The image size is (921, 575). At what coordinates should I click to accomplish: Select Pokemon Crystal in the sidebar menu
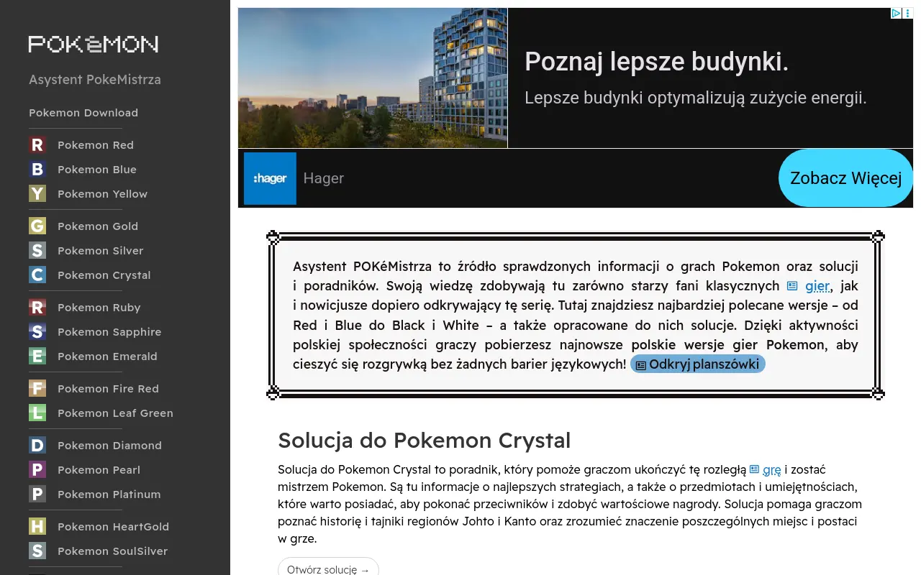pyautogui.click(x=104, y=275)
